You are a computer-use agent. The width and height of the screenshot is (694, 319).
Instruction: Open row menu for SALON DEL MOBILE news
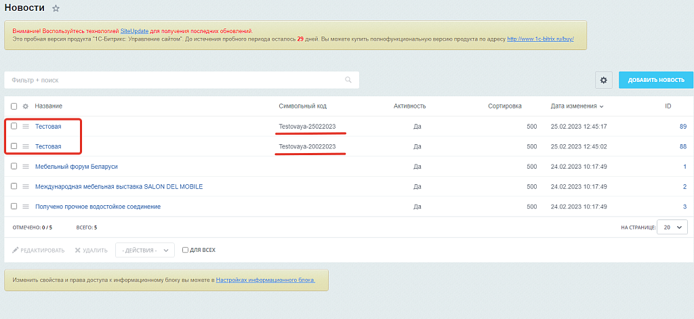tap(26, 186)
